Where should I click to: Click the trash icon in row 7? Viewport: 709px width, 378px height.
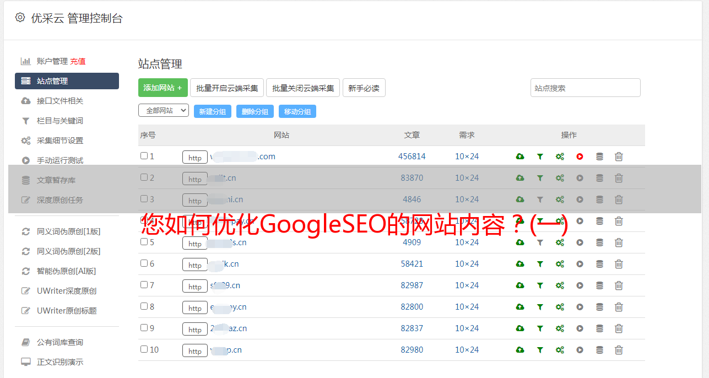click(x=619, y=285)
